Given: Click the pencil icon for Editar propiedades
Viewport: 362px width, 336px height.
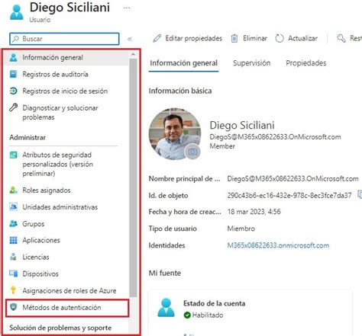Looking at the screenshot, I should click(157, 38).
